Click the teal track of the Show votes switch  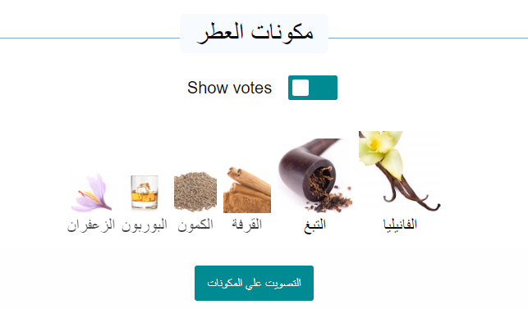point(324,88)
